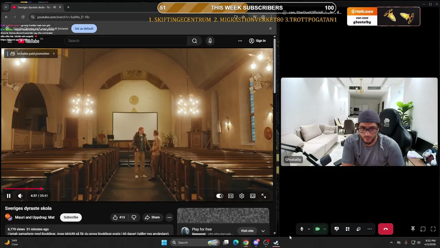Turn on closed captions
The image size is (440, 248).
coord(231,196)
